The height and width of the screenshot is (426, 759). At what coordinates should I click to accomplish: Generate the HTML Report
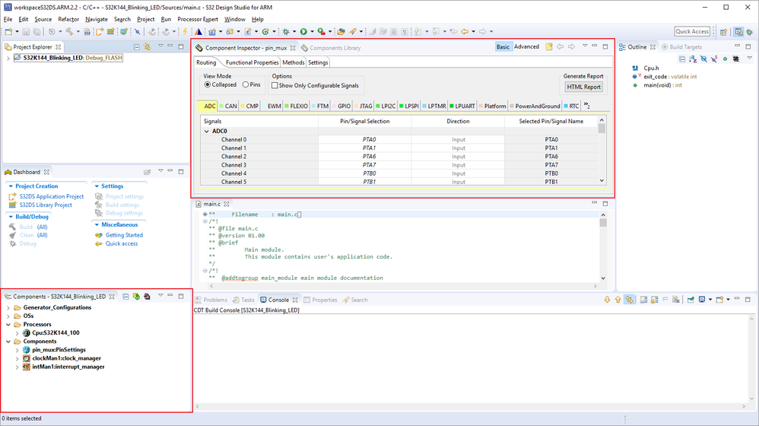coord(583,87)
